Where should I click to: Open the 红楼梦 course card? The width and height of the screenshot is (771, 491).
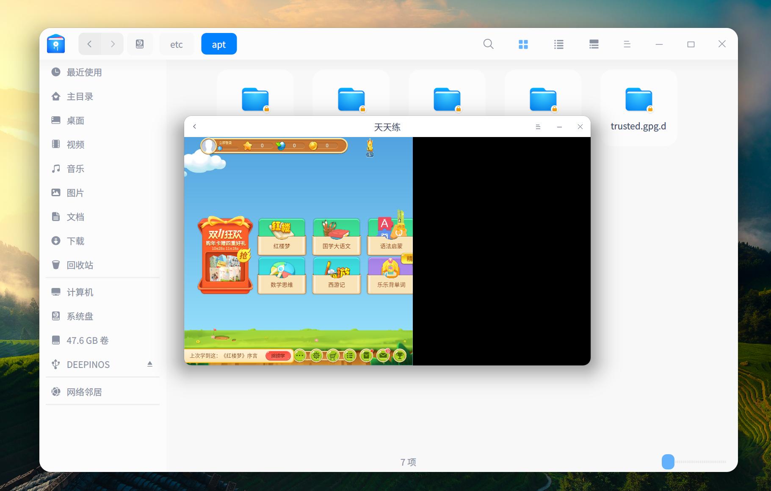click(282, 236)
